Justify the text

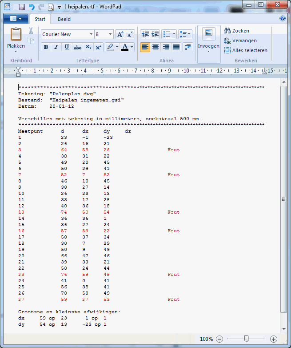click(176, 47)
